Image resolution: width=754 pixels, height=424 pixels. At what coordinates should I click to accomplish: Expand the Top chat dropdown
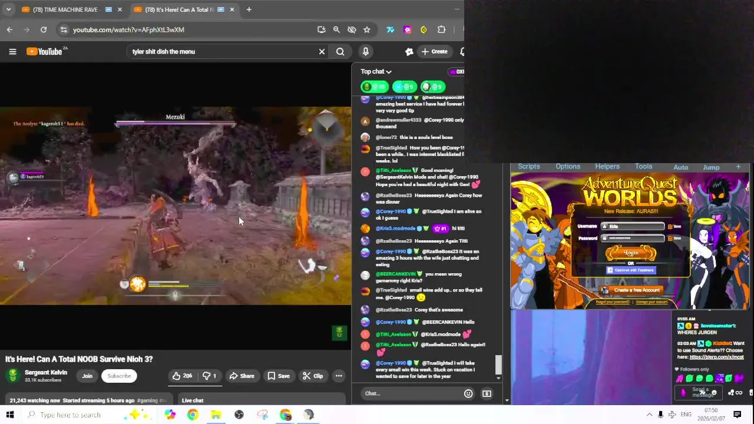pyautogui.click(x=376, y=72)
